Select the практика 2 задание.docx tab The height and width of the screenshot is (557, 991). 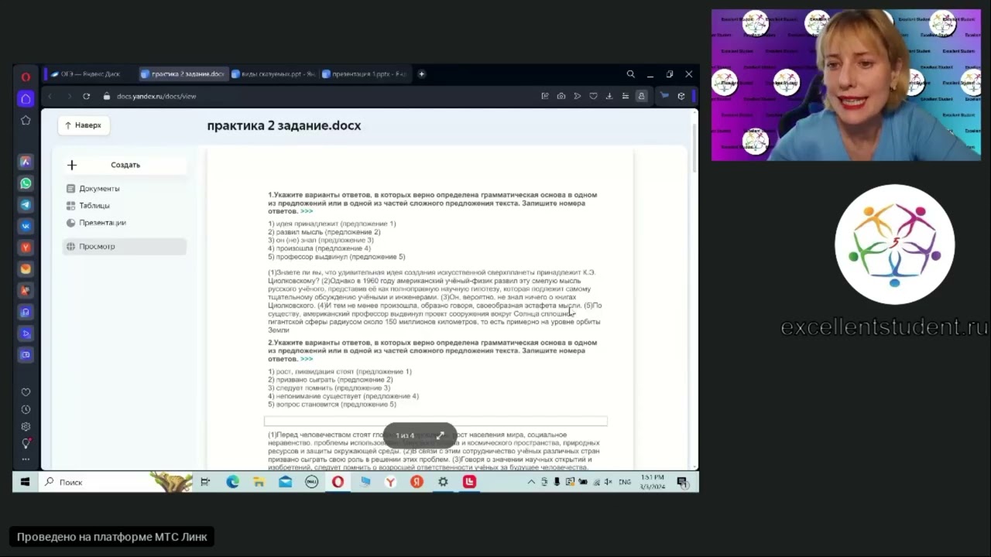pos(183,74)
